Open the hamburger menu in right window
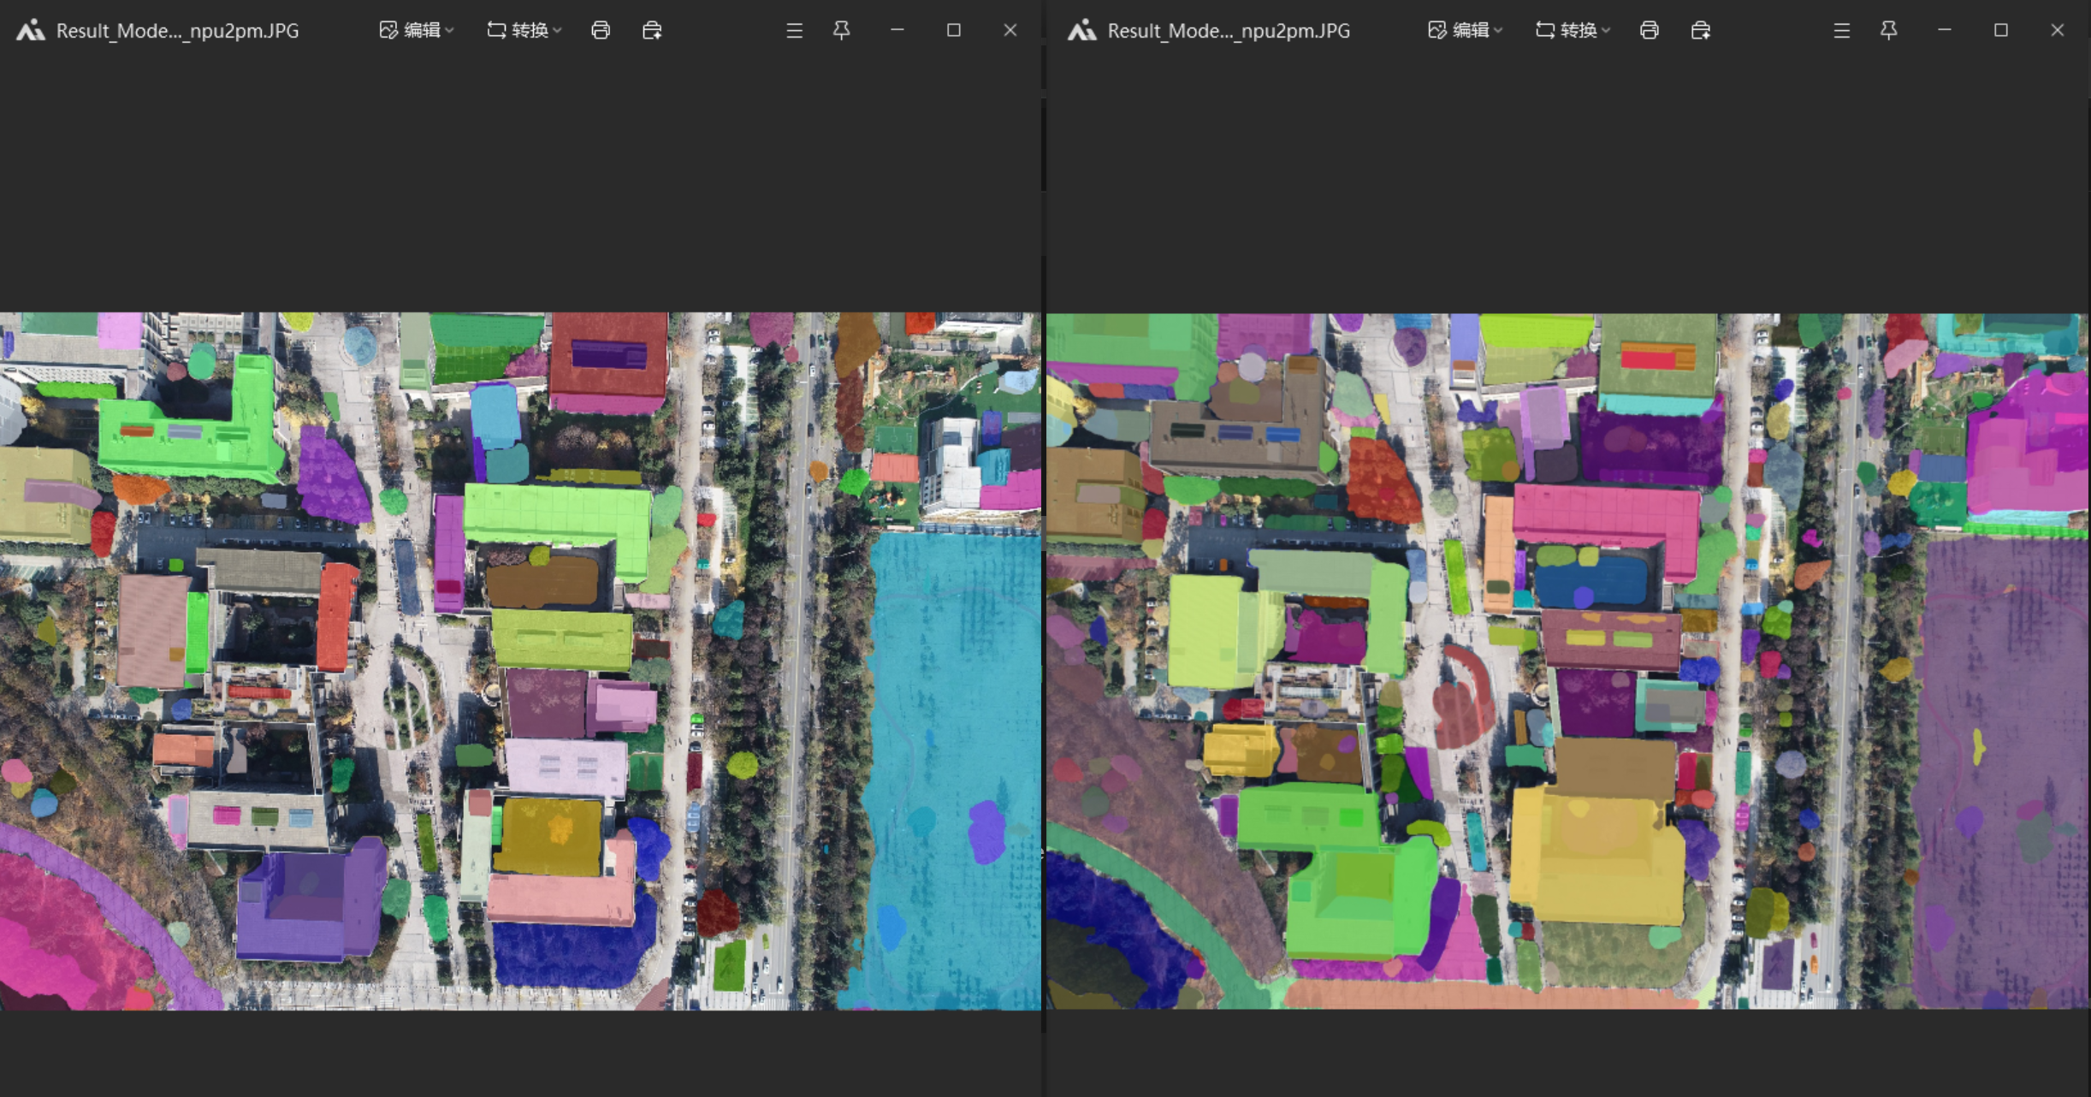The image size is (2091, 1097). 1842,31
